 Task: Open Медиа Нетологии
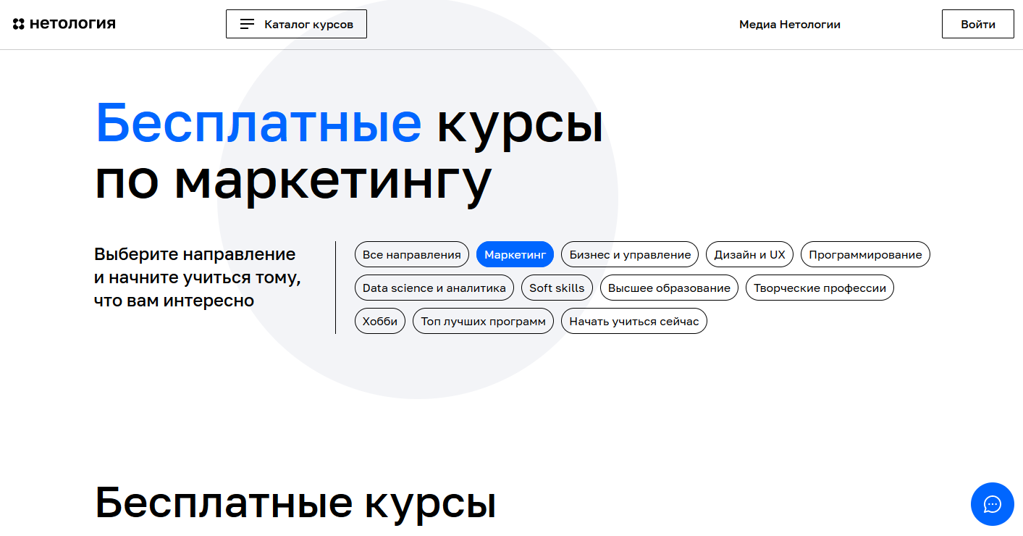[x=789, y=24]
